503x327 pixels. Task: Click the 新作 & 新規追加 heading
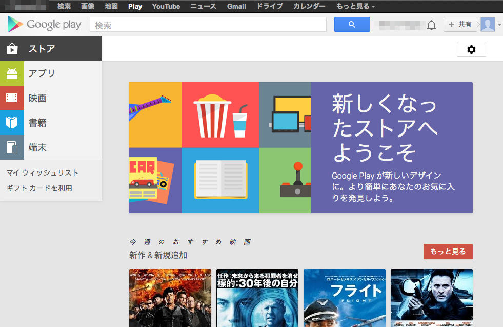pyautogui.click(x=158, y=255)
